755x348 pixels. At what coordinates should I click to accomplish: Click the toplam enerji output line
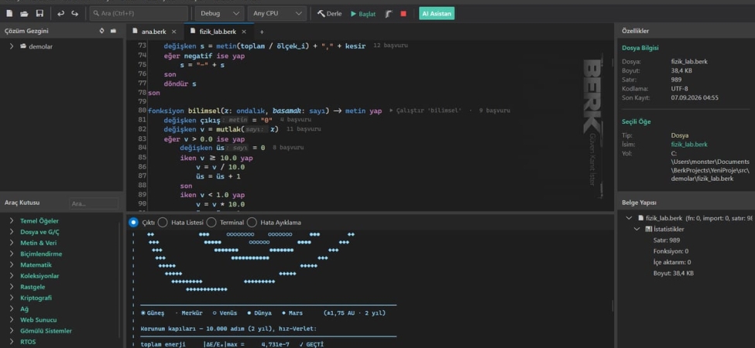[232, 344]
